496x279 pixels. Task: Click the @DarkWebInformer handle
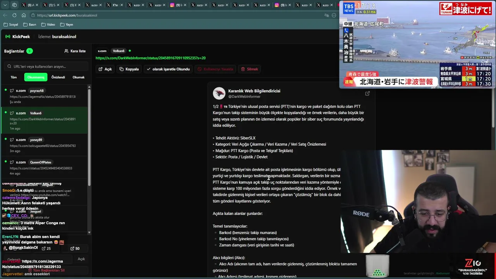244,96
